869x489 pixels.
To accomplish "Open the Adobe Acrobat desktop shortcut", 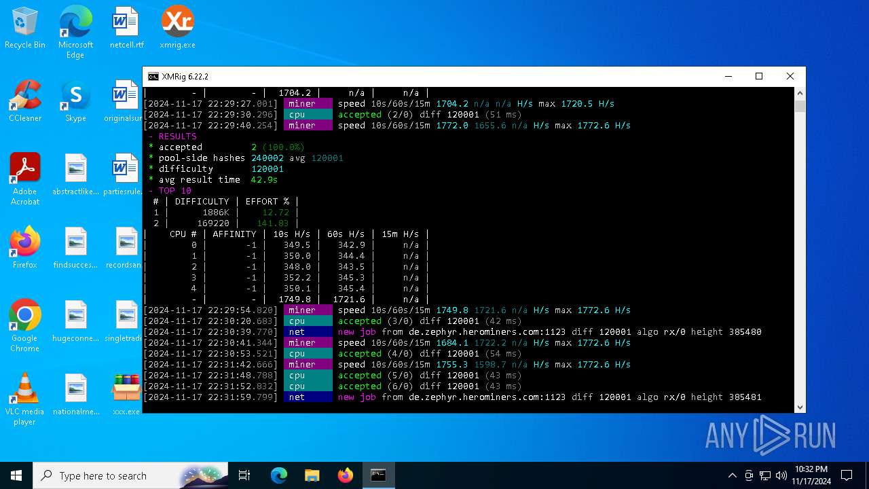I will pos(25,179).
